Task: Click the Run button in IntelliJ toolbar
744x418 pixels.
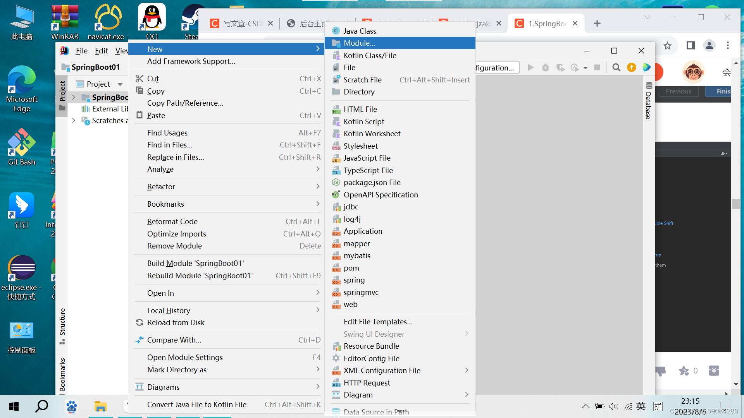Action: pos(531,68)
